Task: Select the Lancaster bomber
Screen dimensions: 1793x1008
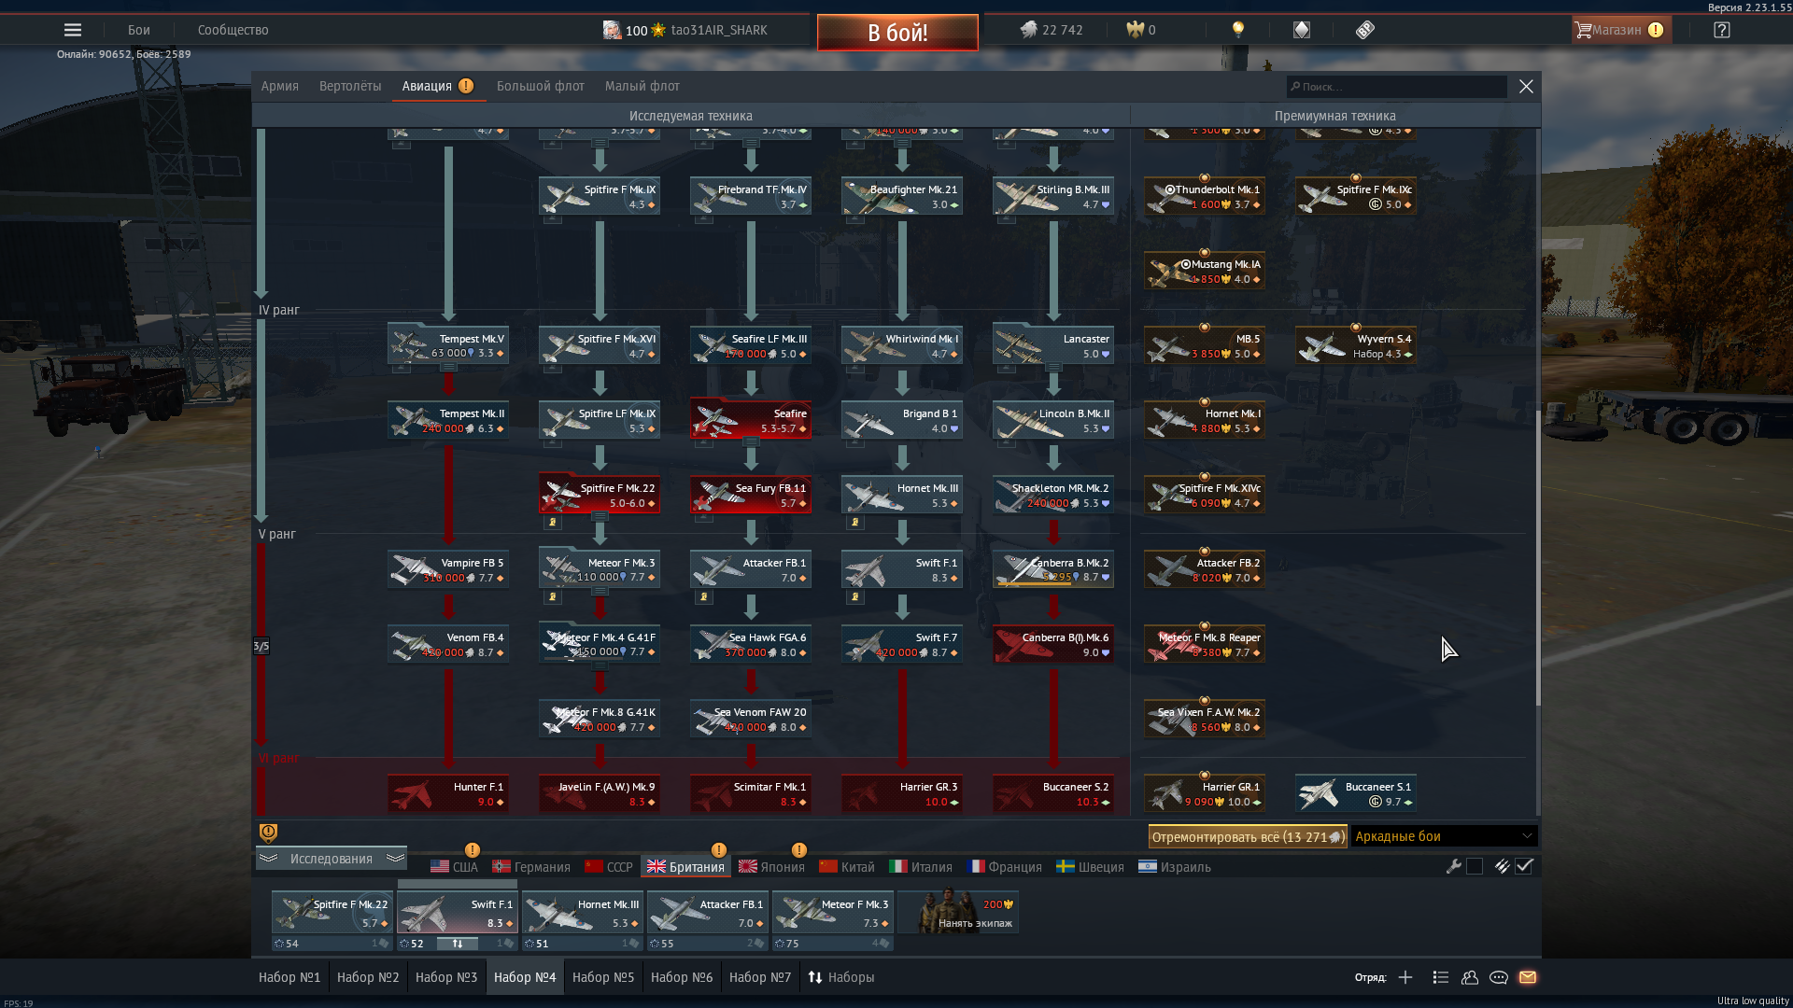Action: [1053, 345]
